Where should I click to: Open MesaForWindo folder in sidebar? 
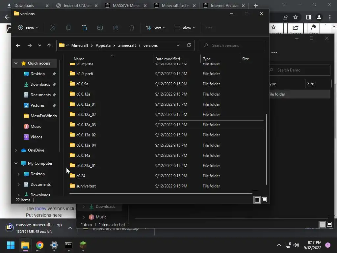tap(40, 116)
